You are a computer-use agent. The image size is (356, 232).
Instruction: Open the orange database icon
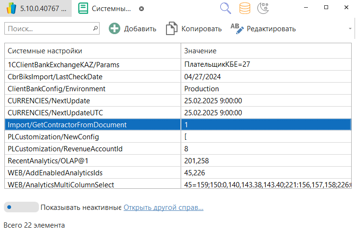(x=245, y=8)
